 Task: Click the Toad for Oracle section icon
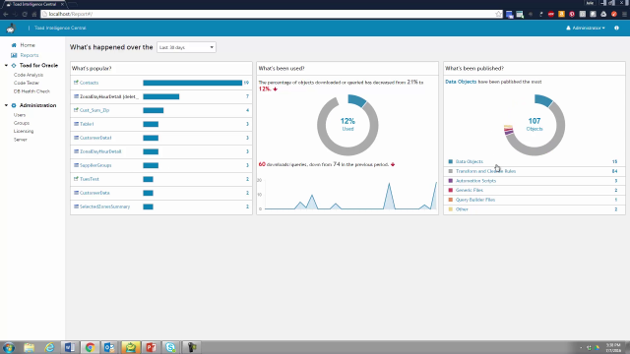pyautogui.click(x=14, y=66)
